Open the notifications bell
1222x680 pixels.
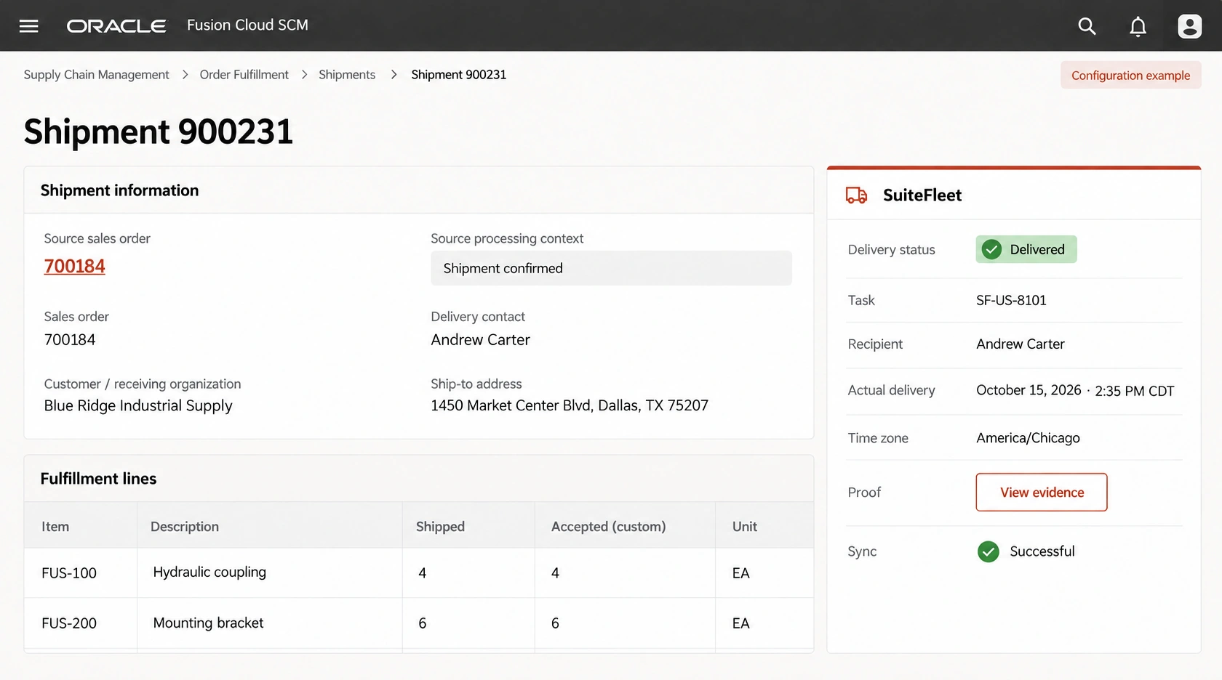[x=1138, y=26]
